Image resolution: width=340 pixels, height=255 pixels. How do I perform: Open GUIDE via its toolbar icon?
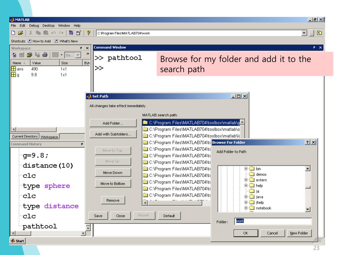pyautogui.click(x=78, y=33)
